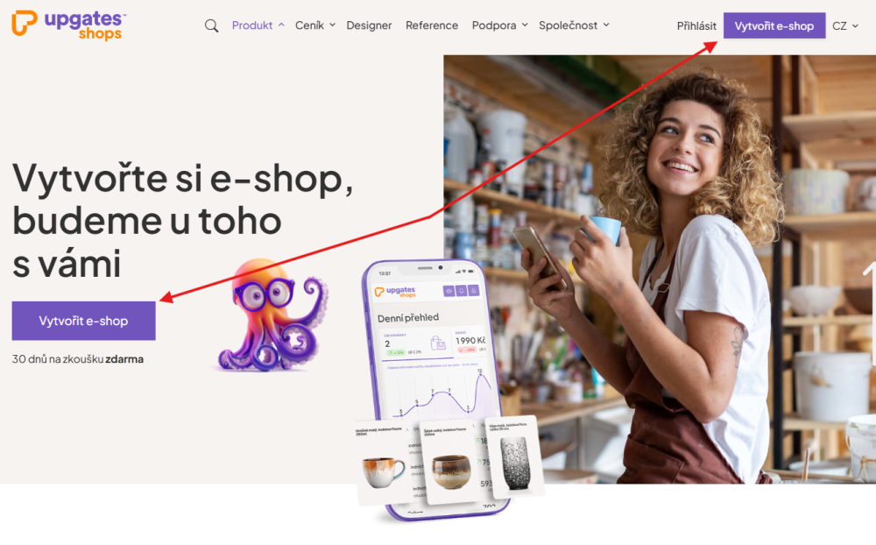
Task: Open the Ceník dropdown
Action: (x=315, y=25)
